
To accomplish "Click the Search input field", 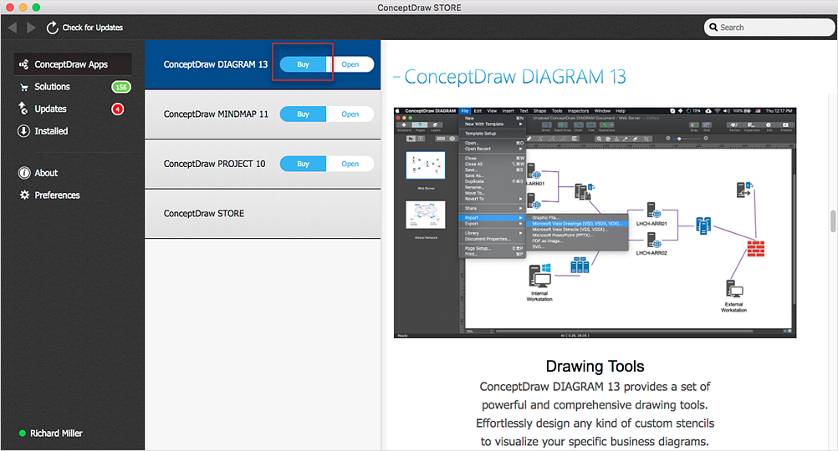I will click(x=771, y=28).
